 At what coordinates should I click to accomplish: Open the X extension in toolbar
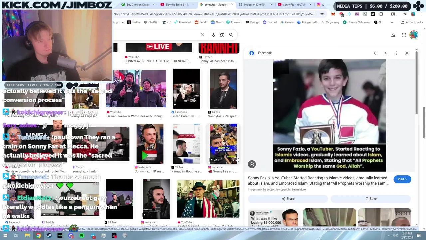click(x=373, y=14)
